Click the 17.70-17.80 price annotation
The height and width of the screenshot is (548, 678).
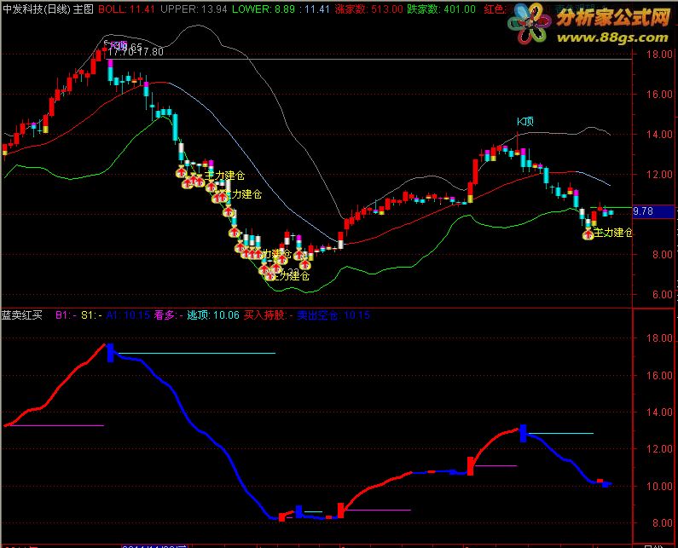pos(136,52)
